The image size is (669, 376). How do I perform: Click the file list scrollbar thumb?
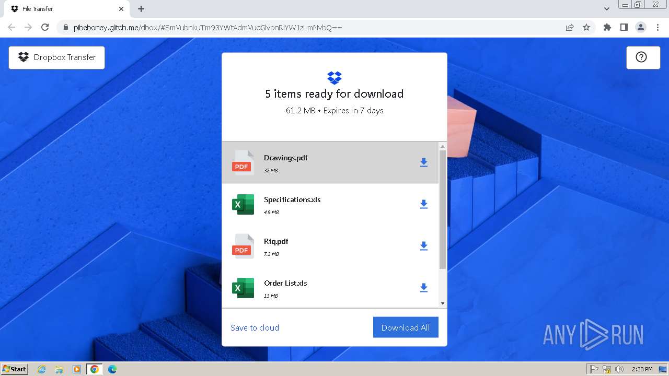[443, 209]
